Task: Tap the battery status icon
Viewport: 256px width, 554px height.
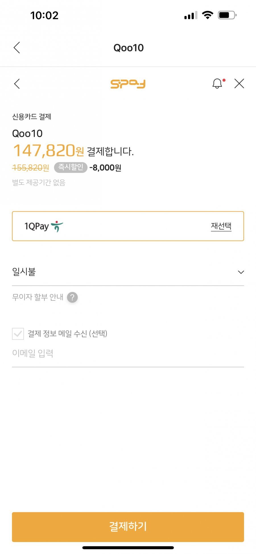Action: click(x=227, y=15)
